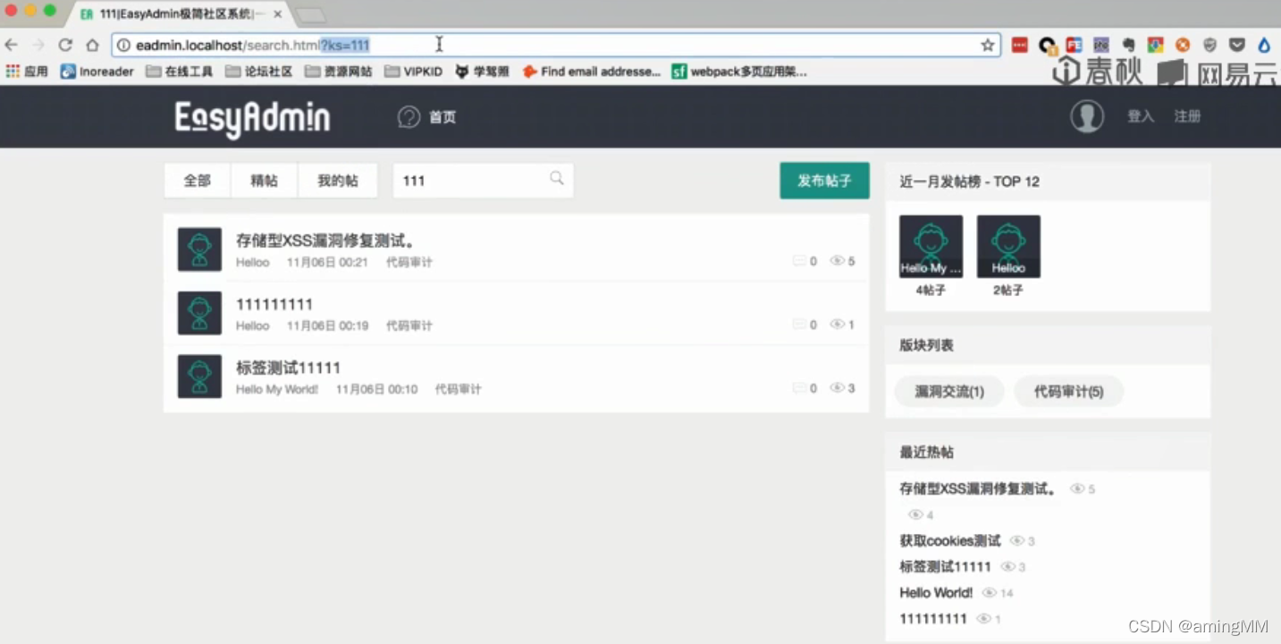
Task: Click the 发布帖子 button
Action: pyautogui.click(x=823, y=180)
